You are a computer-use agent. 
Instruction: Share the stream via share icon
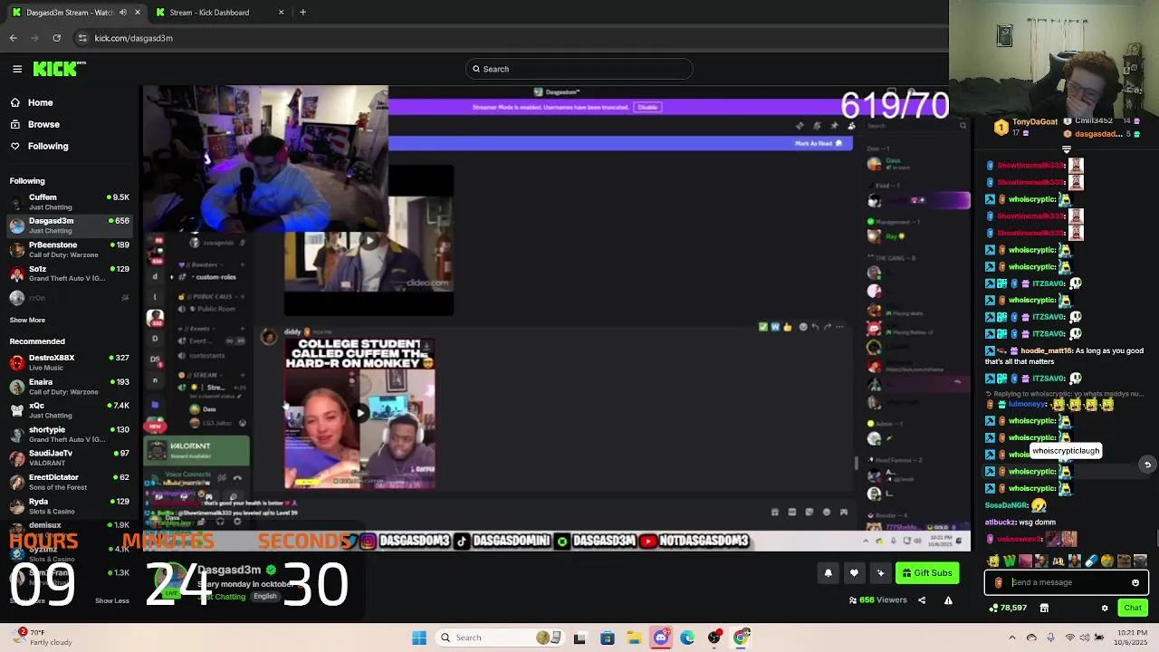click(922, 600)
